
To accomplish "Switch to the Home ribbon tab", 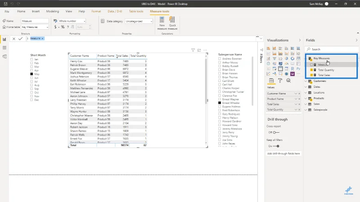I will click(21, 11).
